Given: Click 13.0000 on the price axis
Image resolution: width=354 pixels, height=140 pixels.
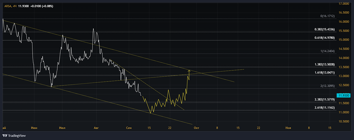Looking at the screenshot, I should point(344,76).
